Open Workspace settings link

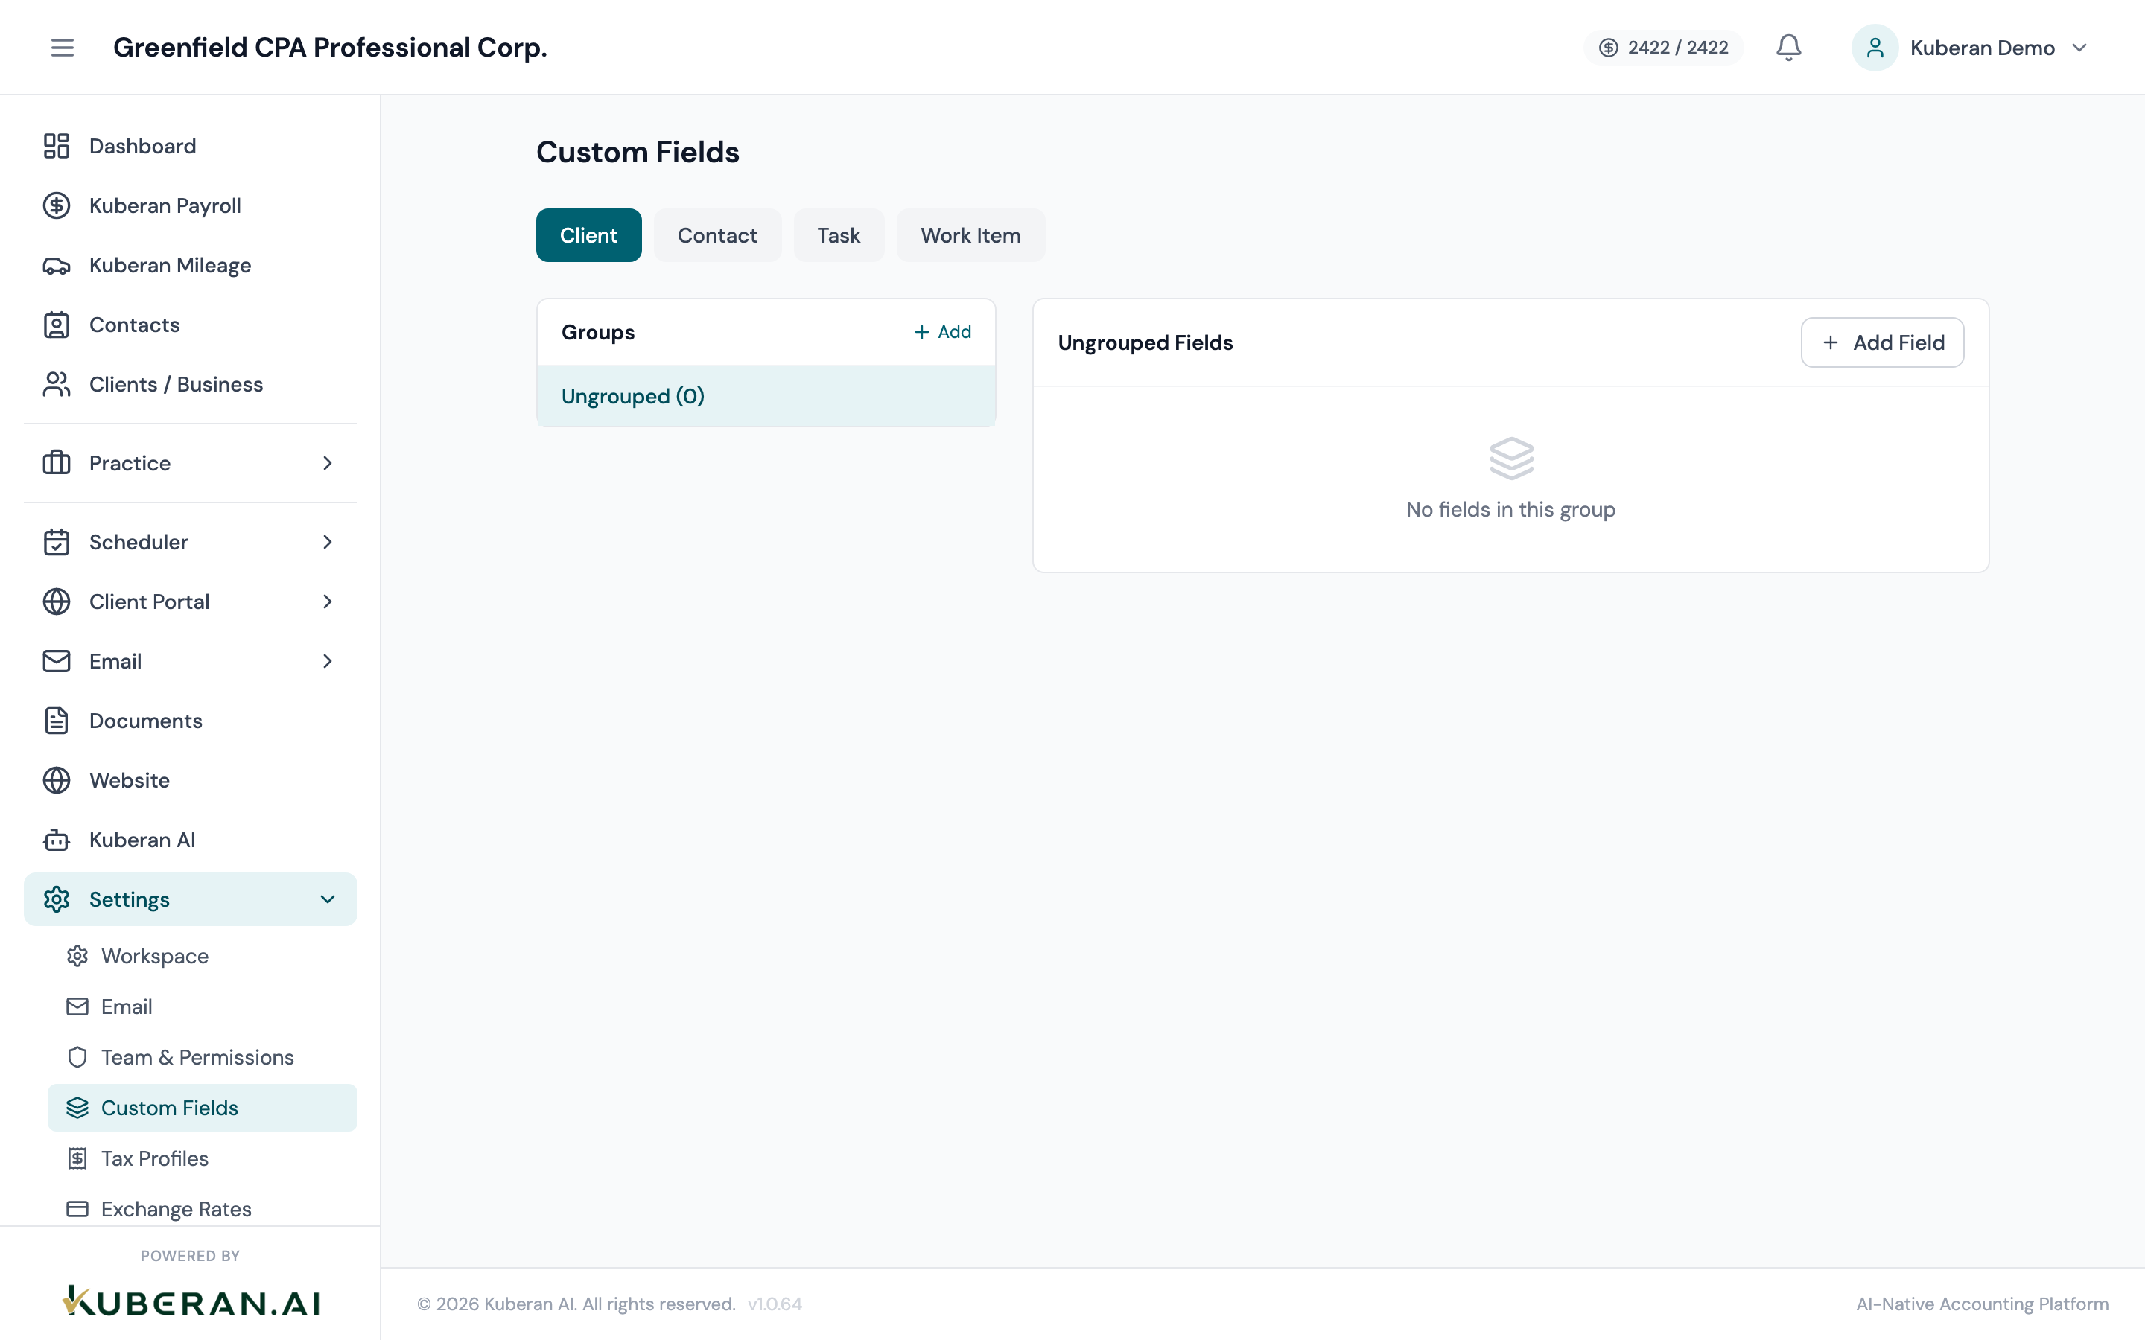tap(202, 957)
